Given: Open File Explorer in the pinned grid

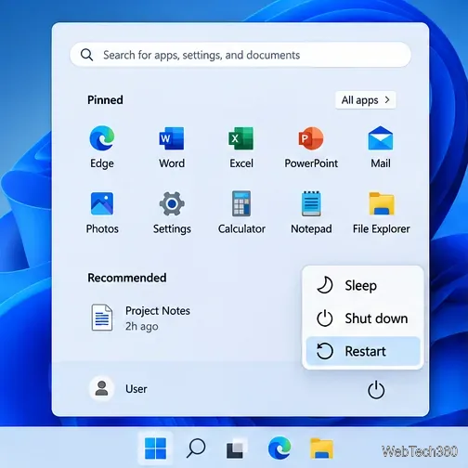Looking at the screenshot, I should tap(381, 213).
